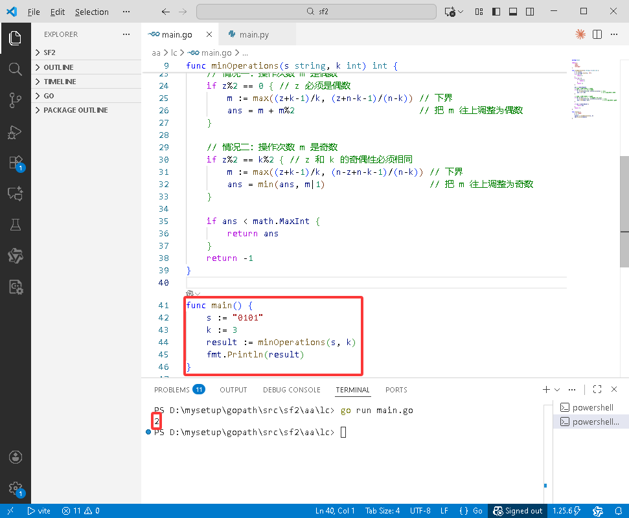Open the Manage gear in activity bar
The height and width of the screenshot is (518, 629).
16,489
